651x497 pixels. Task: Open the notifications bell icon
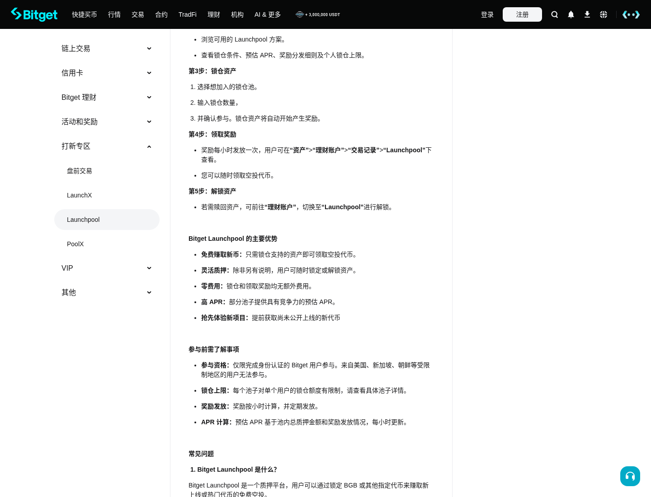571,14
